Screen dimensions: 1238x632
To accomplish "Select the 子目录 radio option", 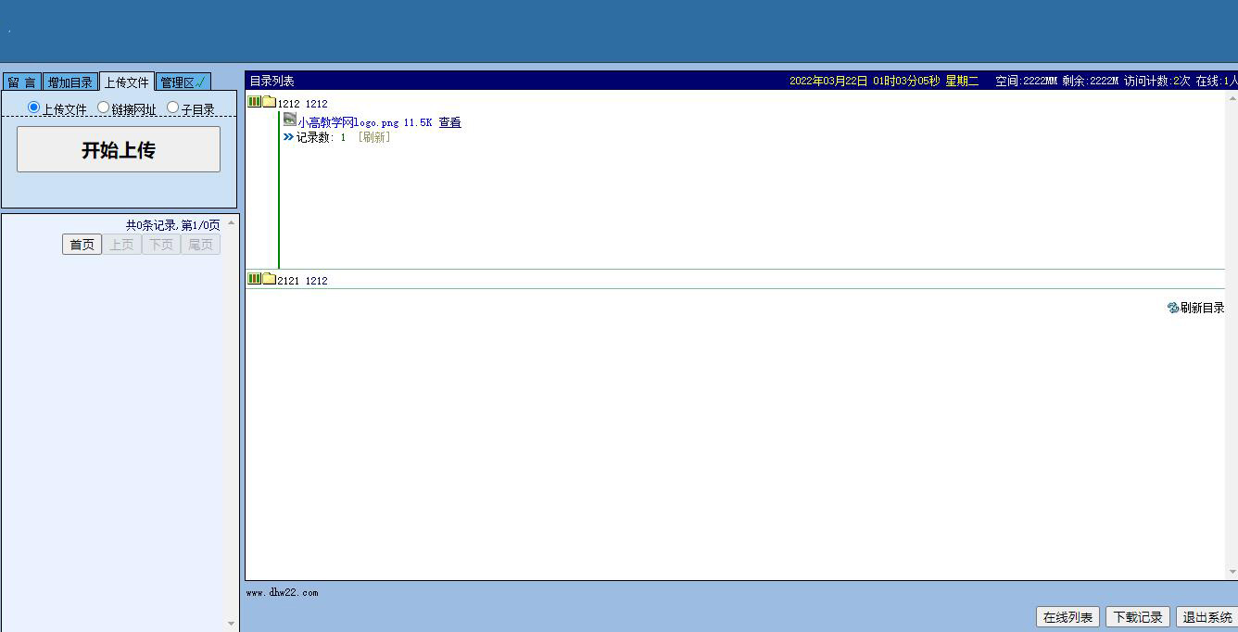I will [x=172, y=107].
